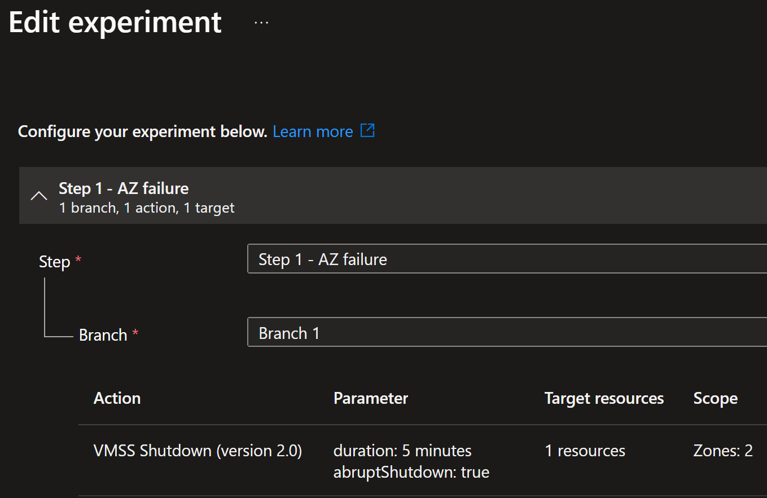Select the VMSS Shutdown (version 2.0) action
Screen dimensions: 767x498
pyautogui.click(x=198, y=451)
